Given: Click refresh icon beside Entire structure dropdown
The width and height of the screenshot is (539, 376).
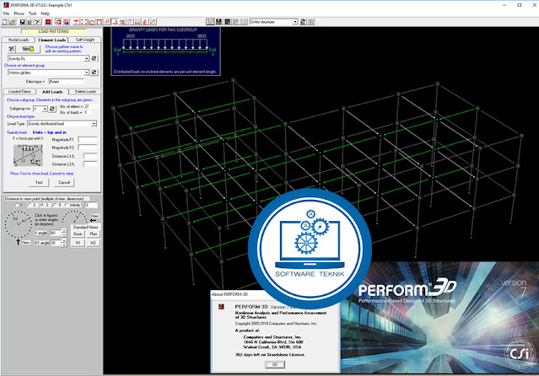Looking at the screenshot, I should pyautogui.click(x=303, y=22).
